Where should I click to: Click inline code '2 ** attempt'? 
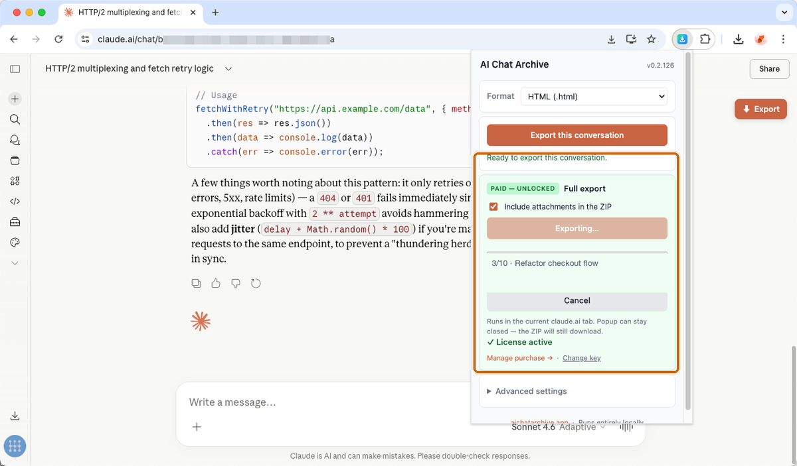[345, 213]
